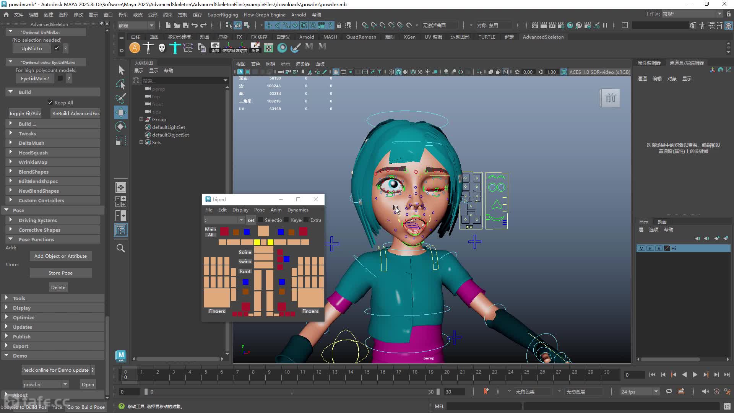Toggle the UpMidLo checkbox
This screenshot has height=413, width=734.
[x=57, y=48]
